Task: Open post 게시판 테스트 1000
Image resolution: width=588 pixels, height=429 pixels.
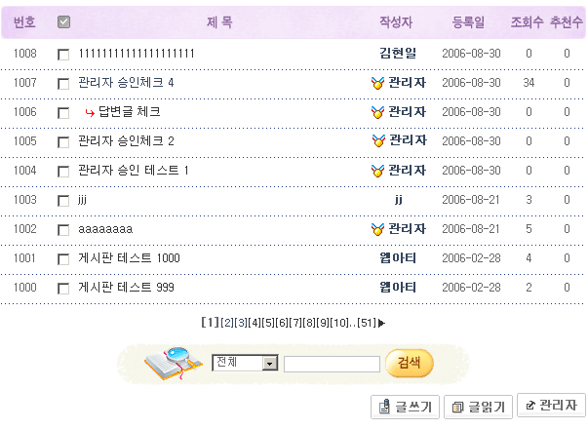Action: (129, 258)
